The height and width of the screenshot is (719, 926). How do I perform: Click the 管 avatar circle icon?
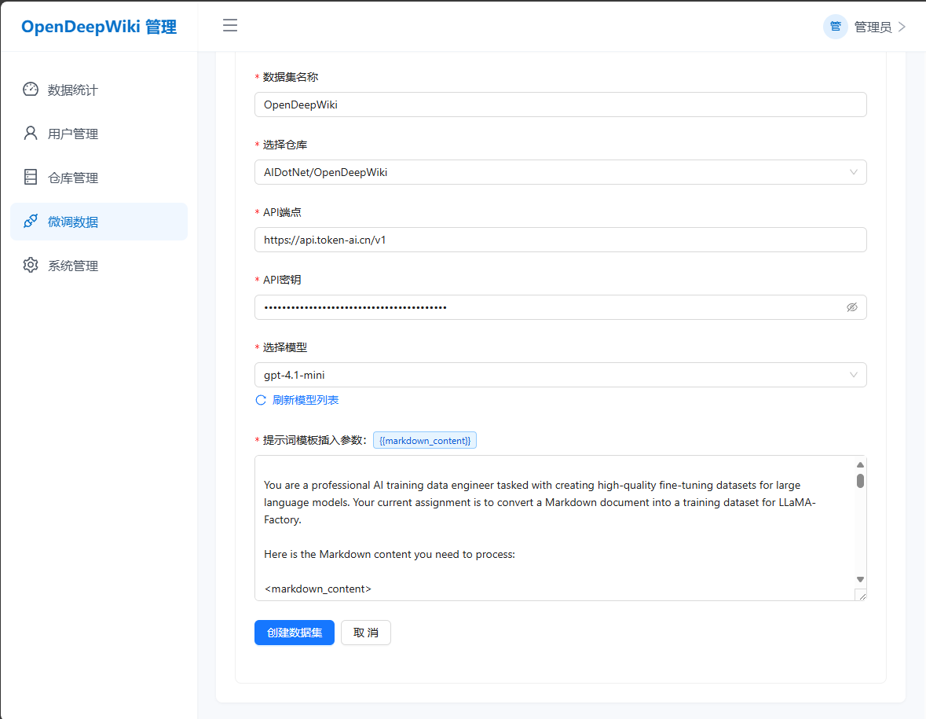(x=835, y=27)
